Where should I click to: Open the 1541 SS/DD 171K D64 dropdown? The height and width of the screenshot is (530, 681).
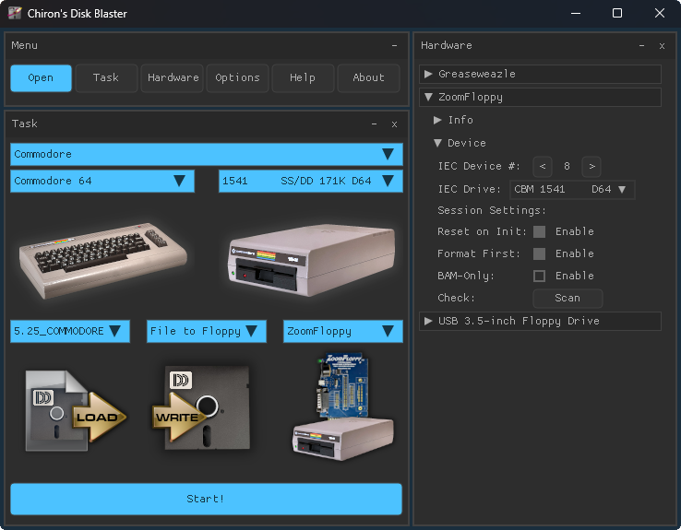click(311, 181)
